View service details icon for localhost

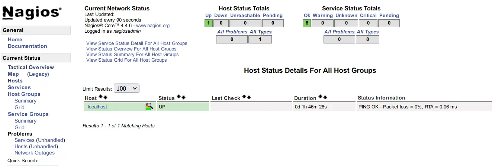tap(149, 107)
